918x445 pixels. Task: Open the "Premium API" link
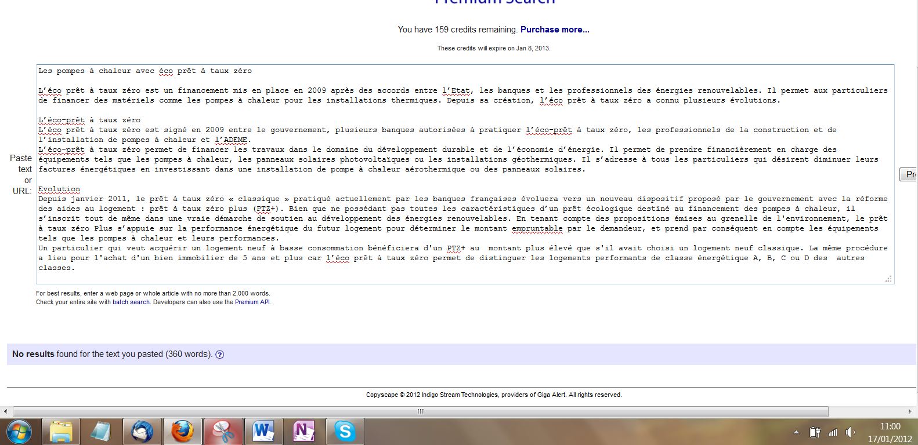252,302
